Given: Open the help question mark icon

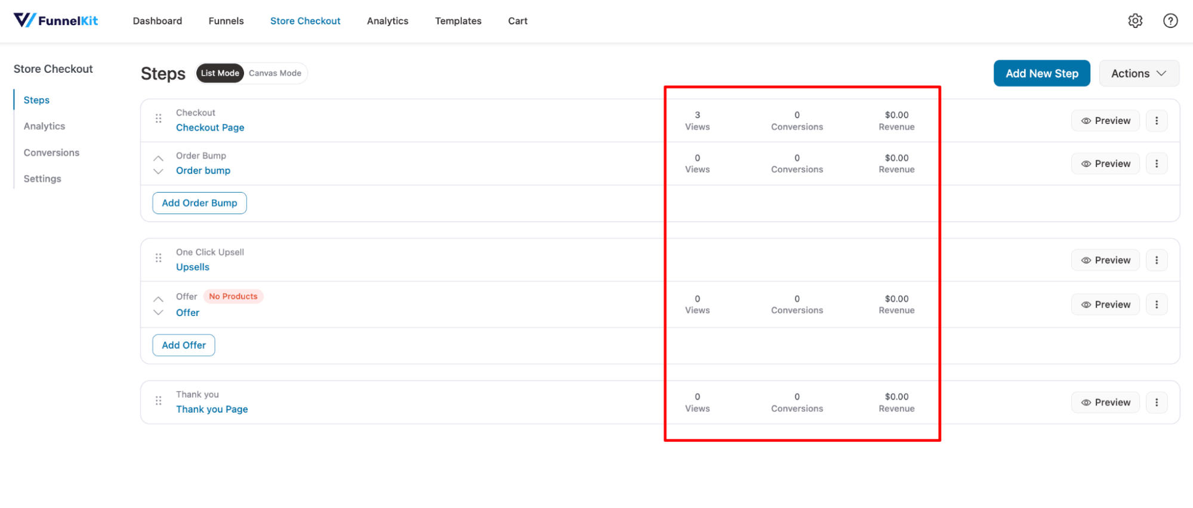Looking at the screenshot, I should pyautogui.click(x=1170, y=21).
